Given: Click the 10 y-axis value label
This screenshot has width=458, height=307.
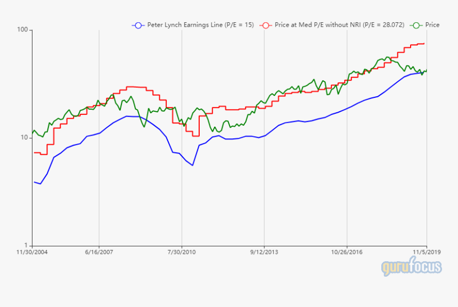Looking at the screenshot, I should [24, 138].
